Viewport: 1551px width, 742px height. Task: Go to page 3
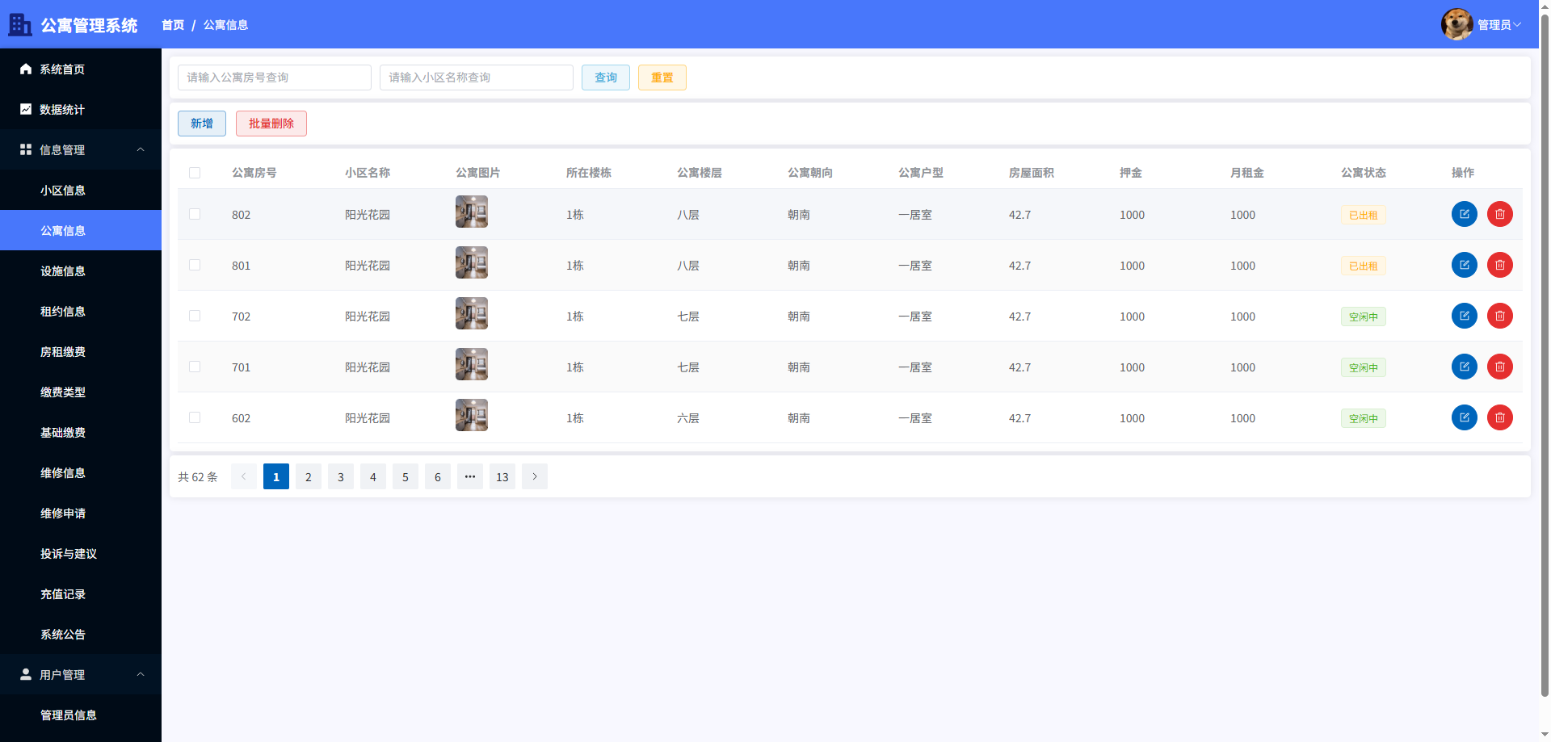click(x=341, y=476)
